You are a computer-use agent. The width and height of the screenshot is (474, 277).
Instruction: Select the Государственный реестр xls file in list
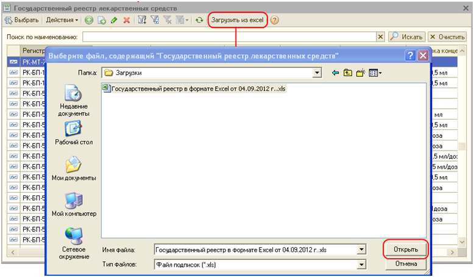[x=194, y=88]
